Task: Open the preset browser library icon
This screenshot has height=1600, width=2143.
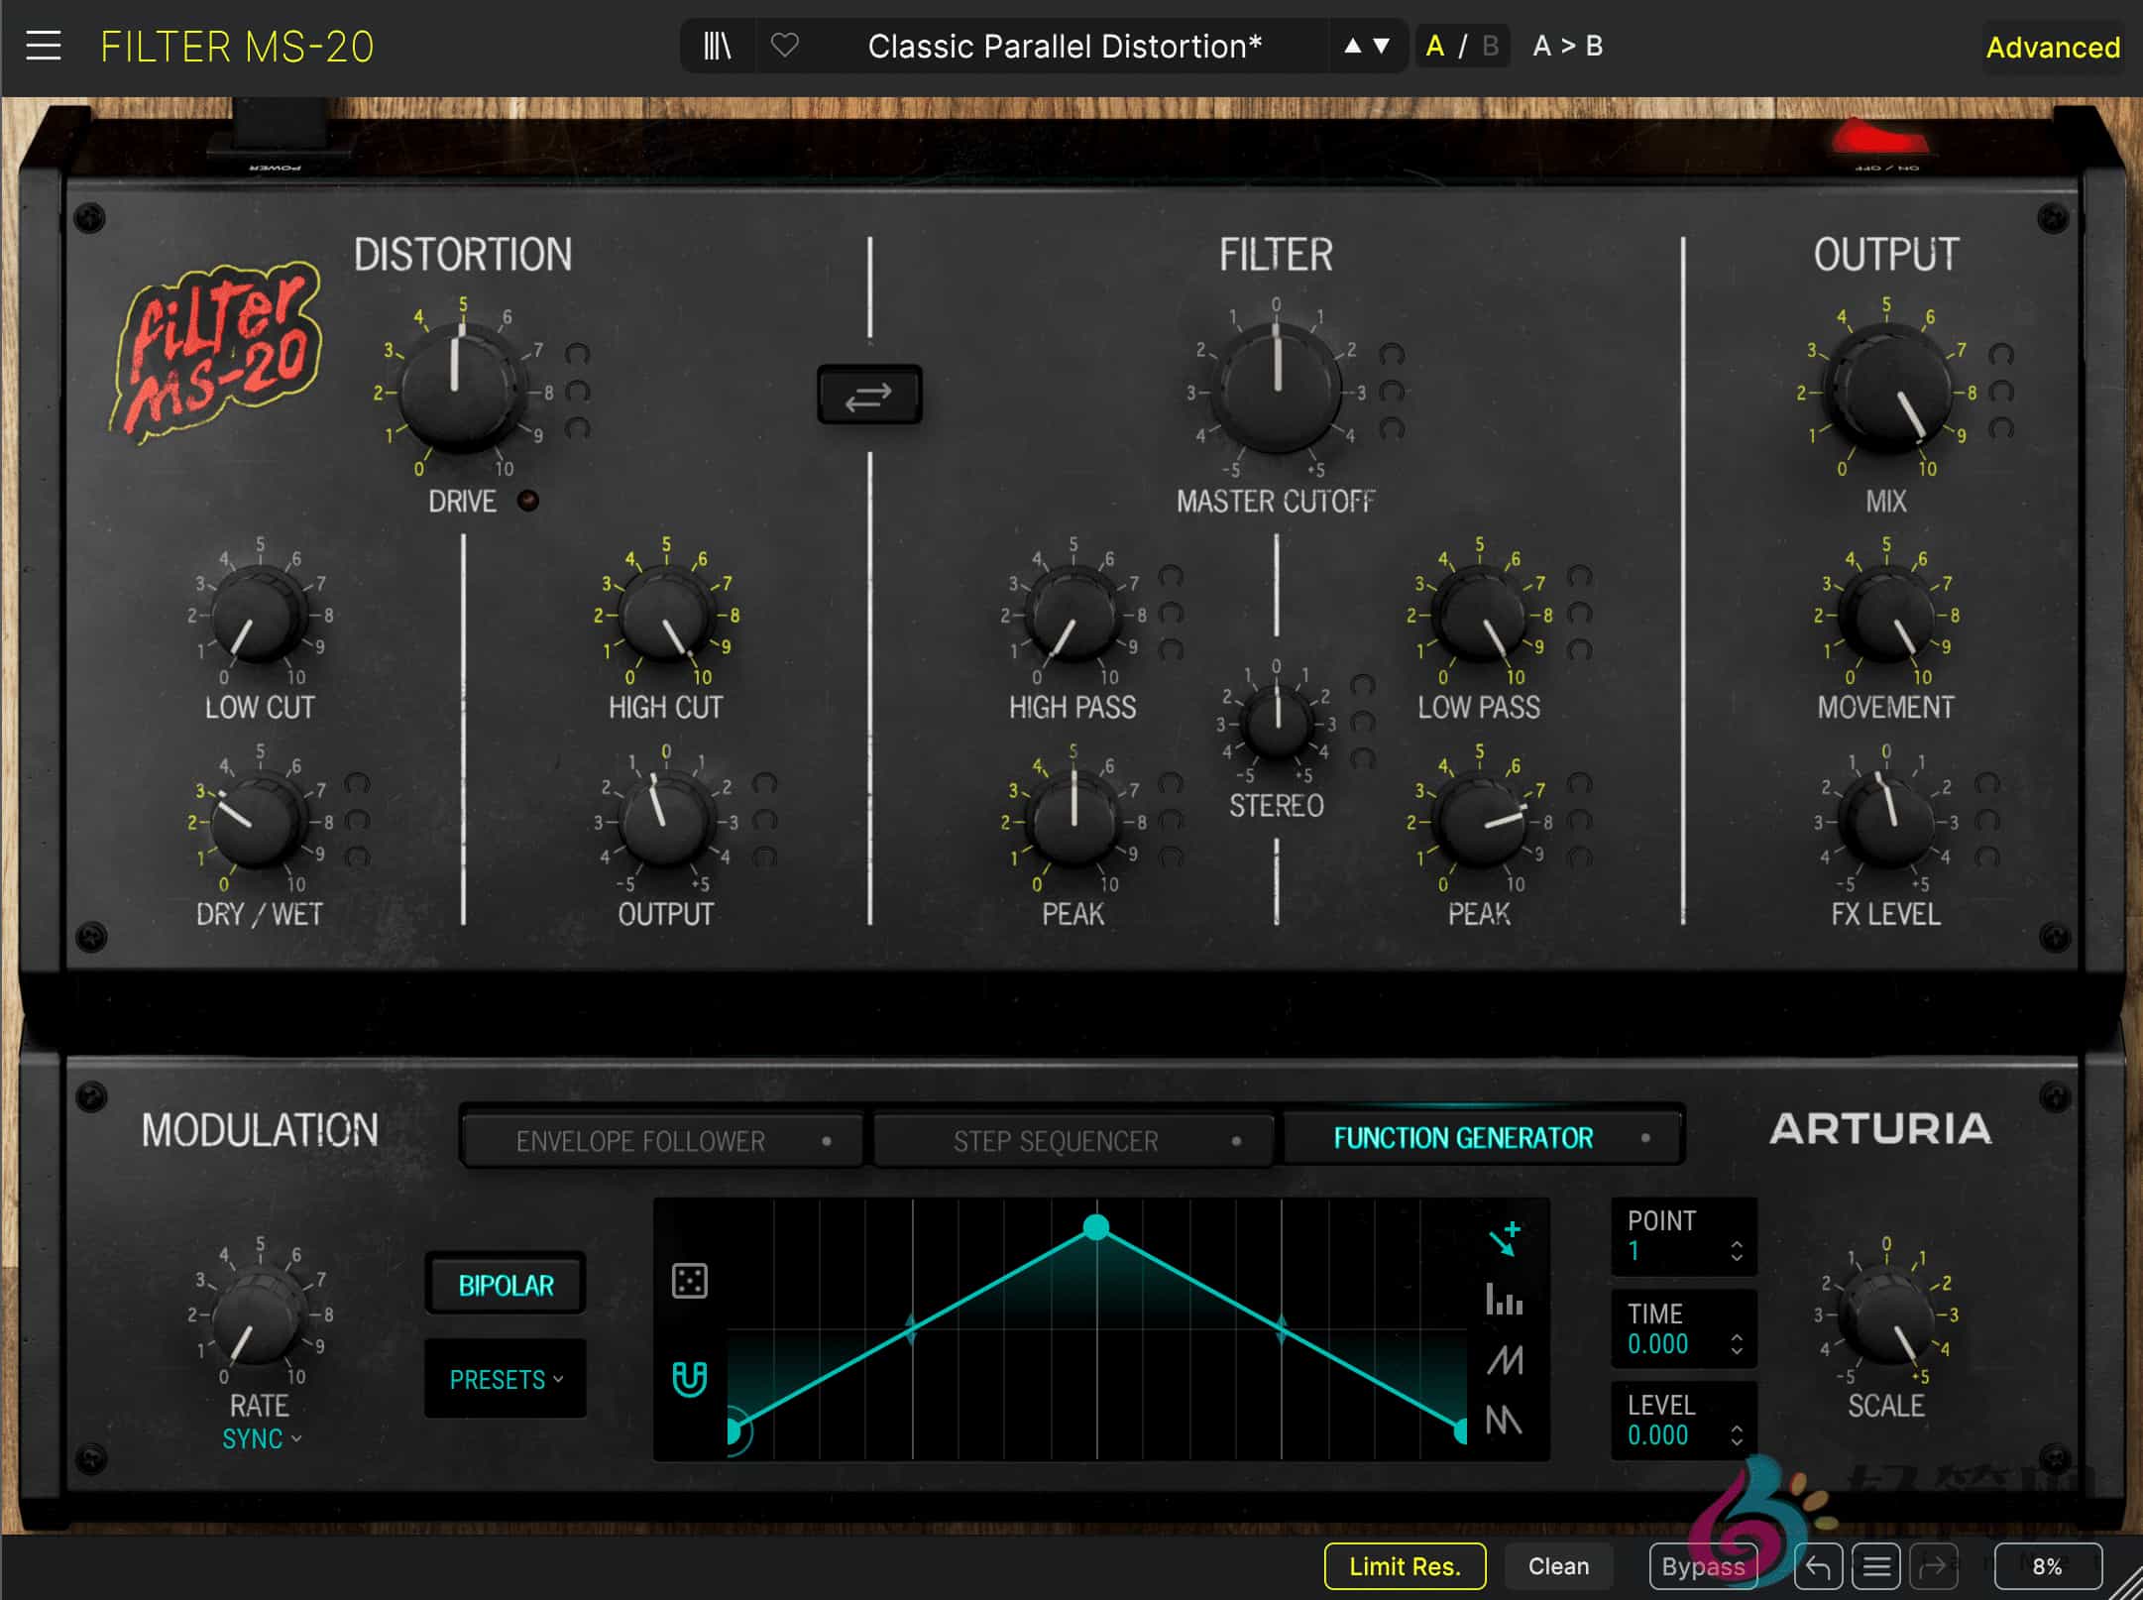Action: pyautogui.click(x=717, y=47)
